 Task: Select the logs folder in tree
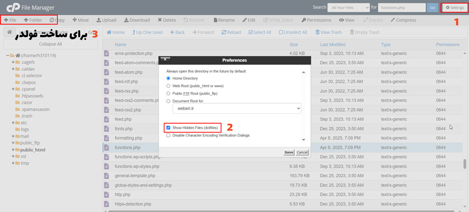tap(24, 129)
